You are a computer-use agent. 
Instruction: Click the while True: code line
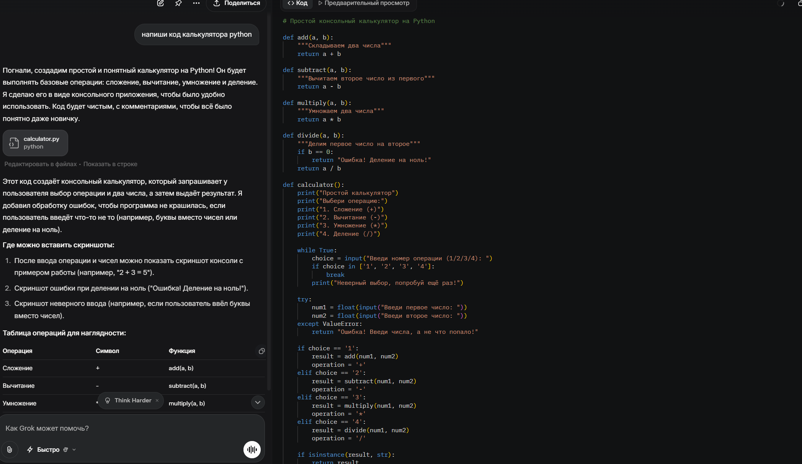[x=317, y=250]
